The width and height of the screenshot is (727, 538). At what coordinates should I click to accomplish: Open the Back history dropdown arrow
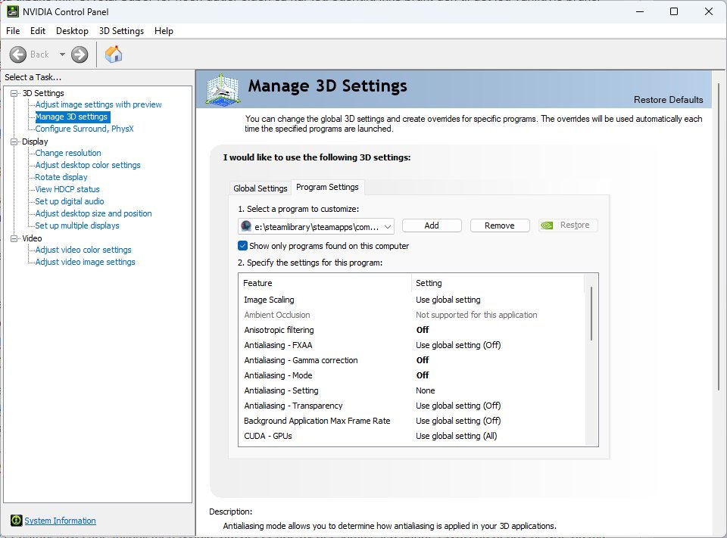(x=62, y=54)
